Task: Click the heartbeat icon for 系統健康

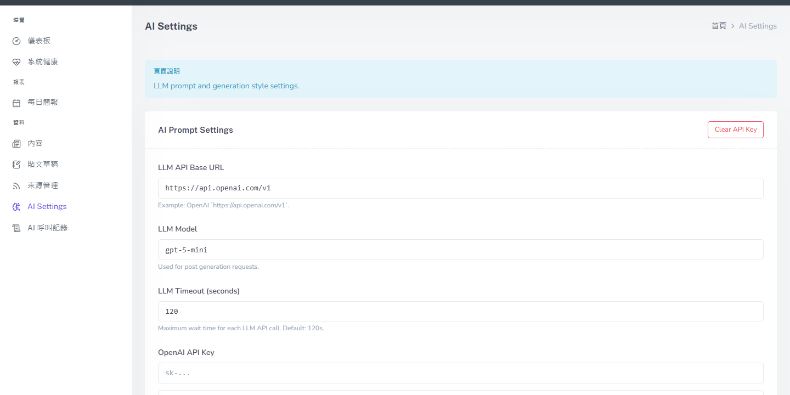Action: point(16,62)
